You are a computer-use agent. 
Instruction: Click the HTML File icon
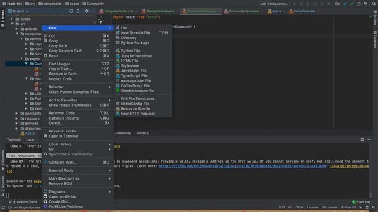coord(118,61)
